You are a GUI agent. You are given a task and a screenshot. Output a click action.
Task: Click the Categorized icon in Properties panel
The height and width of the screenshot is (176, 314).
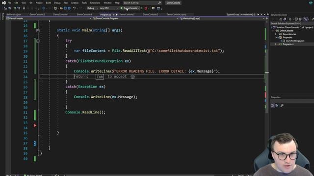[273, 106]
